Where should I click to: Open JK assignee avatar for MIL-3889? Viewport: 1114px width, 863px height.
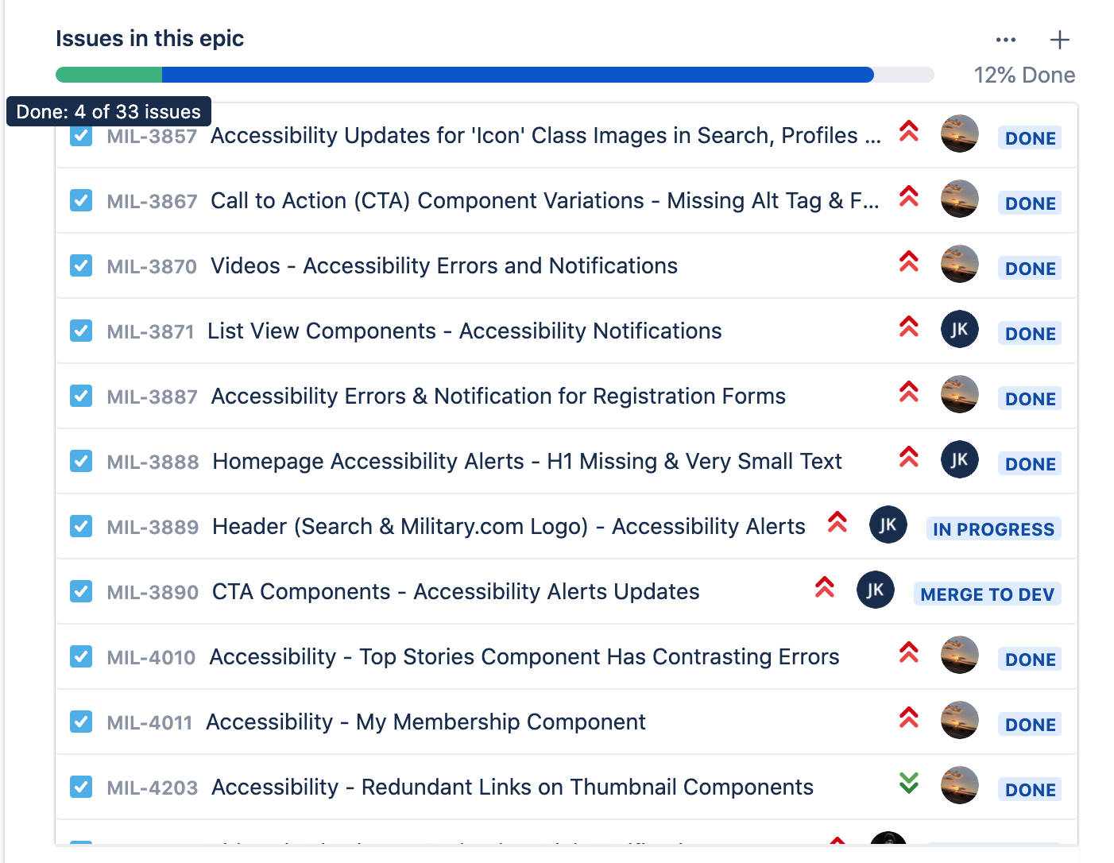point(888,524)
